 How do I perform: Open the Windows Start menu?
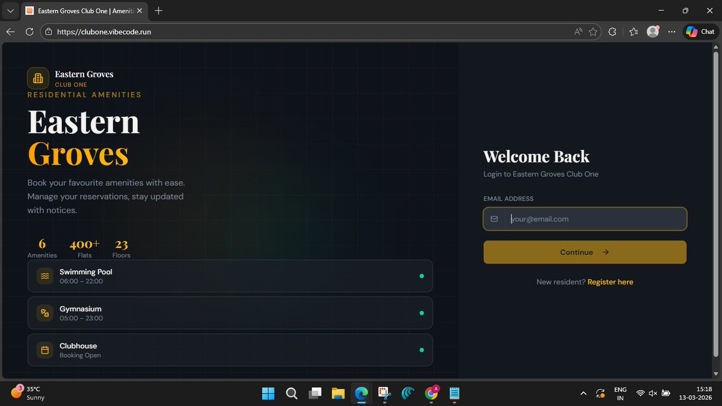(268, 393)
